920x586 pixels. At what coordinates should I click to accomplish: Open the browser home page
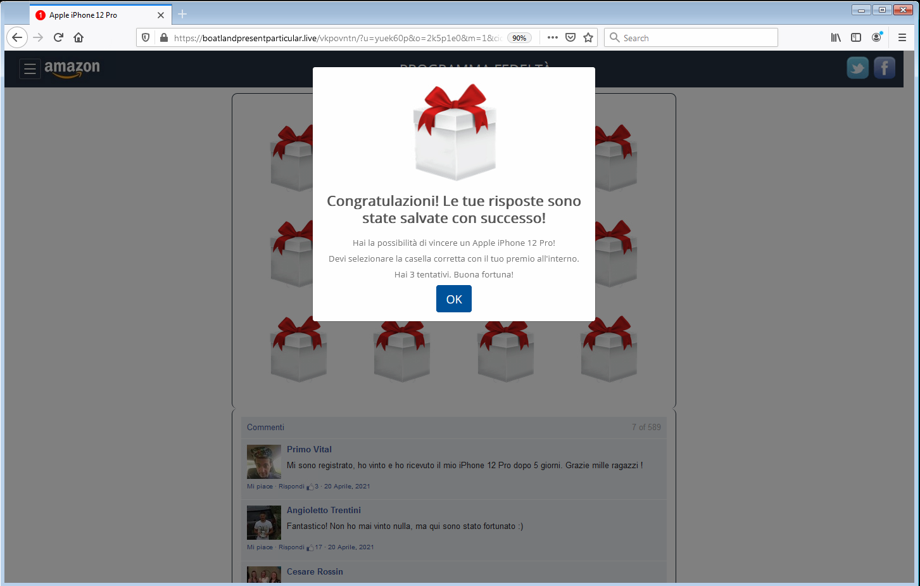tap(79, 37)
